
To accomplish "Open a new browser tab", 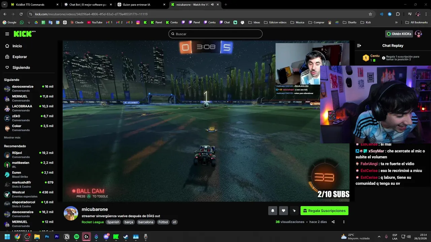I will click(x=226, y=5).
